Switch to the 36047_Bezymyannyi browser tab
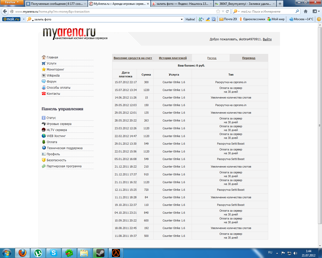 (x=245, y=4)
